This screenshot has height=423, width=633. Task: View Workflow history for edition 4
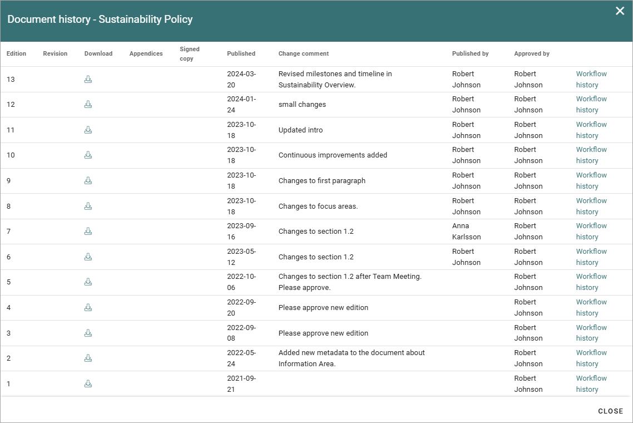[x=591, y=307]
